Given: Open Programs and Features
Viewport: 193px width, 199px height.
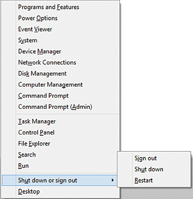Looking at the screenshot, I should pyautogui.click(x=49, y=7).
